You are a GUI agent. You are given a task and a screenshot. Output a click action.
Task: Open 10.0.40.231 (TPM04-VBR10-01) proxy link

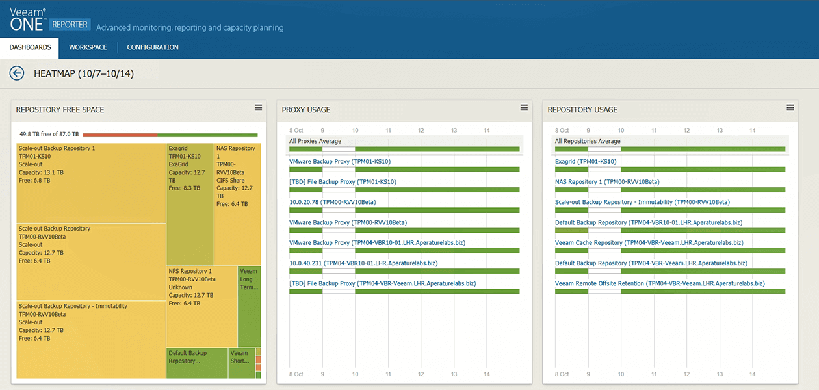click(x=363, y=263)
